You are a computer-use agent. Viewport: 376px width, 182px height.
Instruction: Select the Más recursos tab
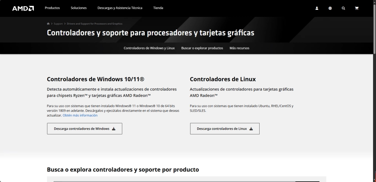239,48
